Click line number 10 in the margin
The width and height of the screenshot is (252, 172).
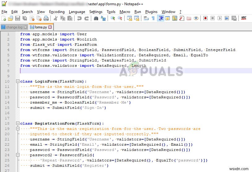pos(7,81)
